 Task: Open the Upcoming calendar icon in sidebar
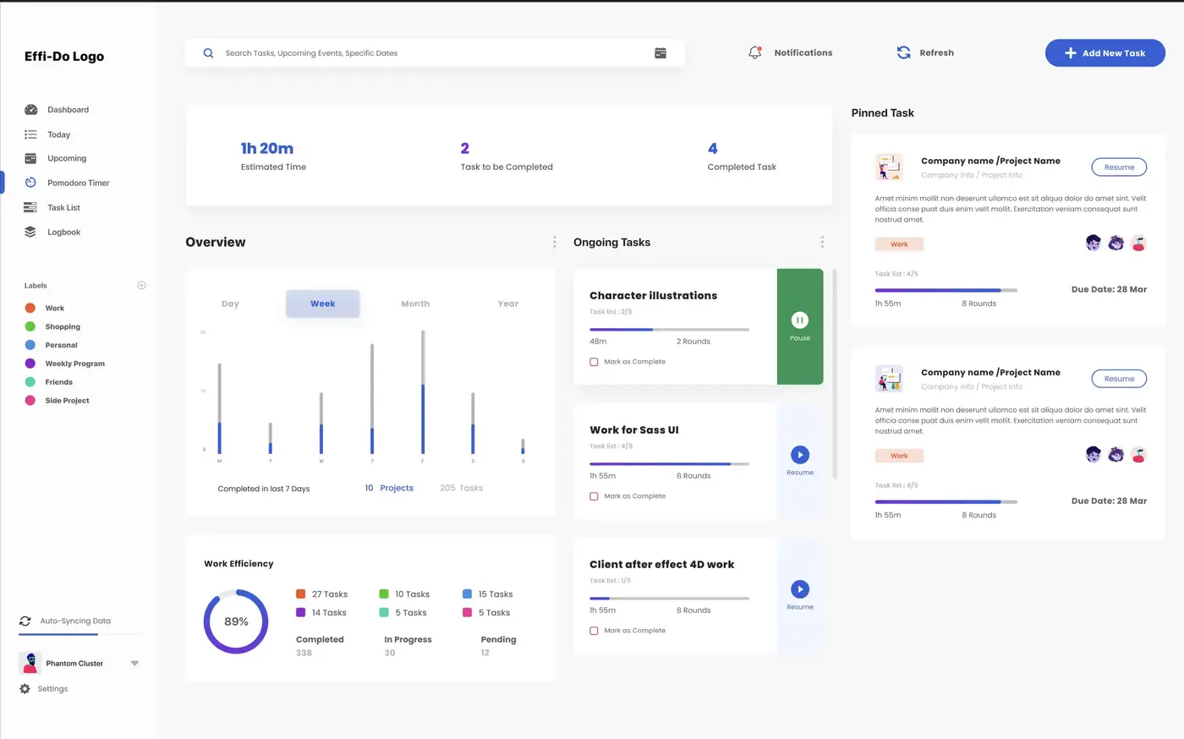[x=30, y=158]
